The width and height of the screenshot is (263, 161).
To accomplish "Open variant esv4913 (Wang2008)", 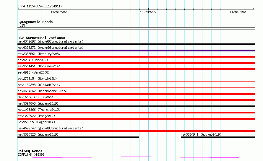I will tap(34, 72).
